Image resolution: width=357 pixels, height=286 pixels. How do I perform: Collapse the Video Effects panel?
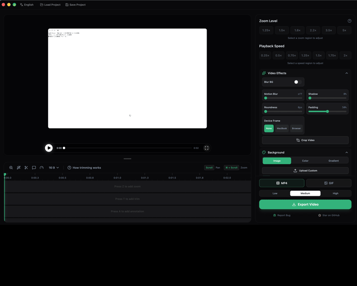pos(347,73)
